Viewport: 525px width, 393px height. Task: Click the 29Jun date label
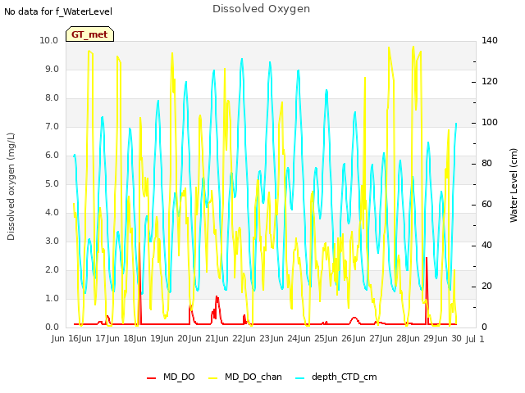436,338
